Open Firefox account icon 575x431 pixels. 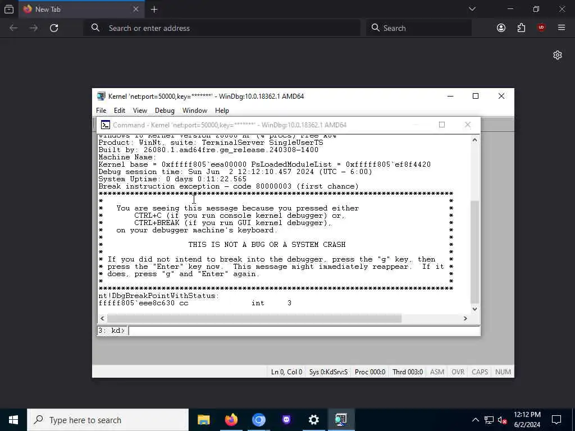(x=501, y=28)
